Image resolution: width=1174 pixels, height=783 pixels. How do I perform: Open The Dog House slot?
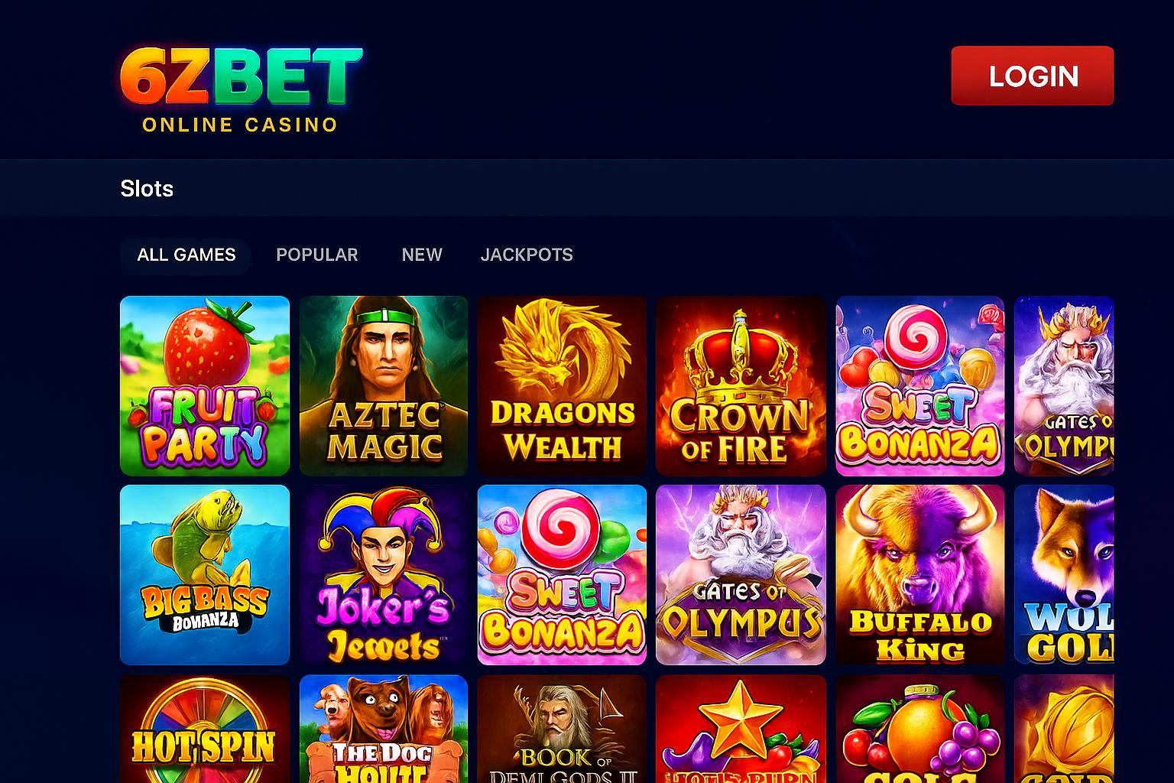384,729
